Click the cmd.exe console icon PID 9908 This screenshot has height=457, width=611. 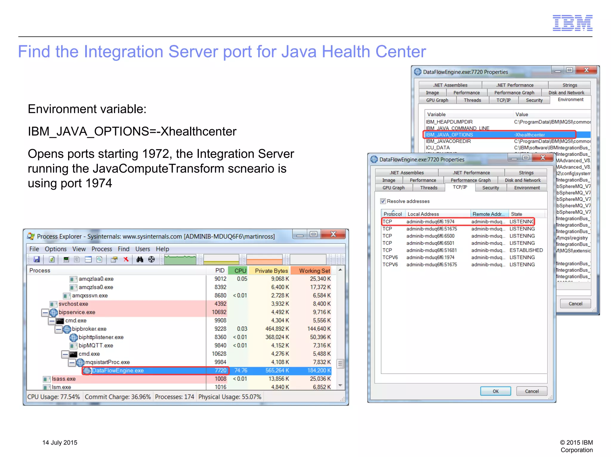tap(60, 321)
